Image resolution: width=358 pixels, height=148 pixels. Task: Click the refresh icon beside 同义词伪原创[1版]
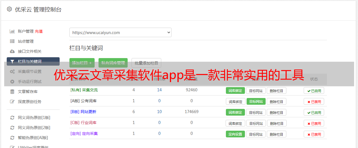[12, 118]
